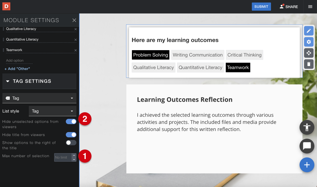317x187 pixels.
Task: Click the Max number of selection label
Action: tap(26, 156)
